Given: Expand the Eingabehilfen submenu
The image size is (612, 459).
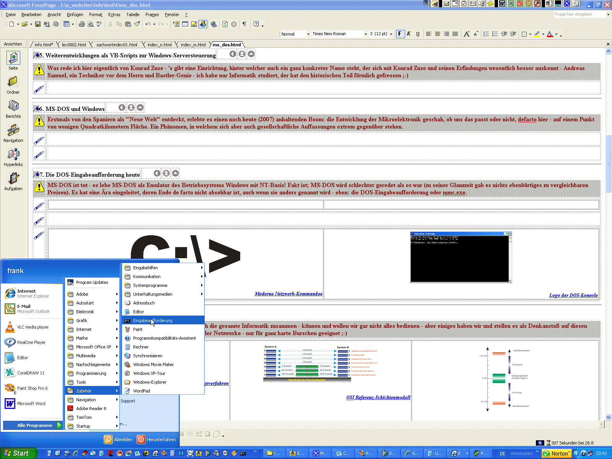Looking at the screenshot, I should tap(163, 268).
